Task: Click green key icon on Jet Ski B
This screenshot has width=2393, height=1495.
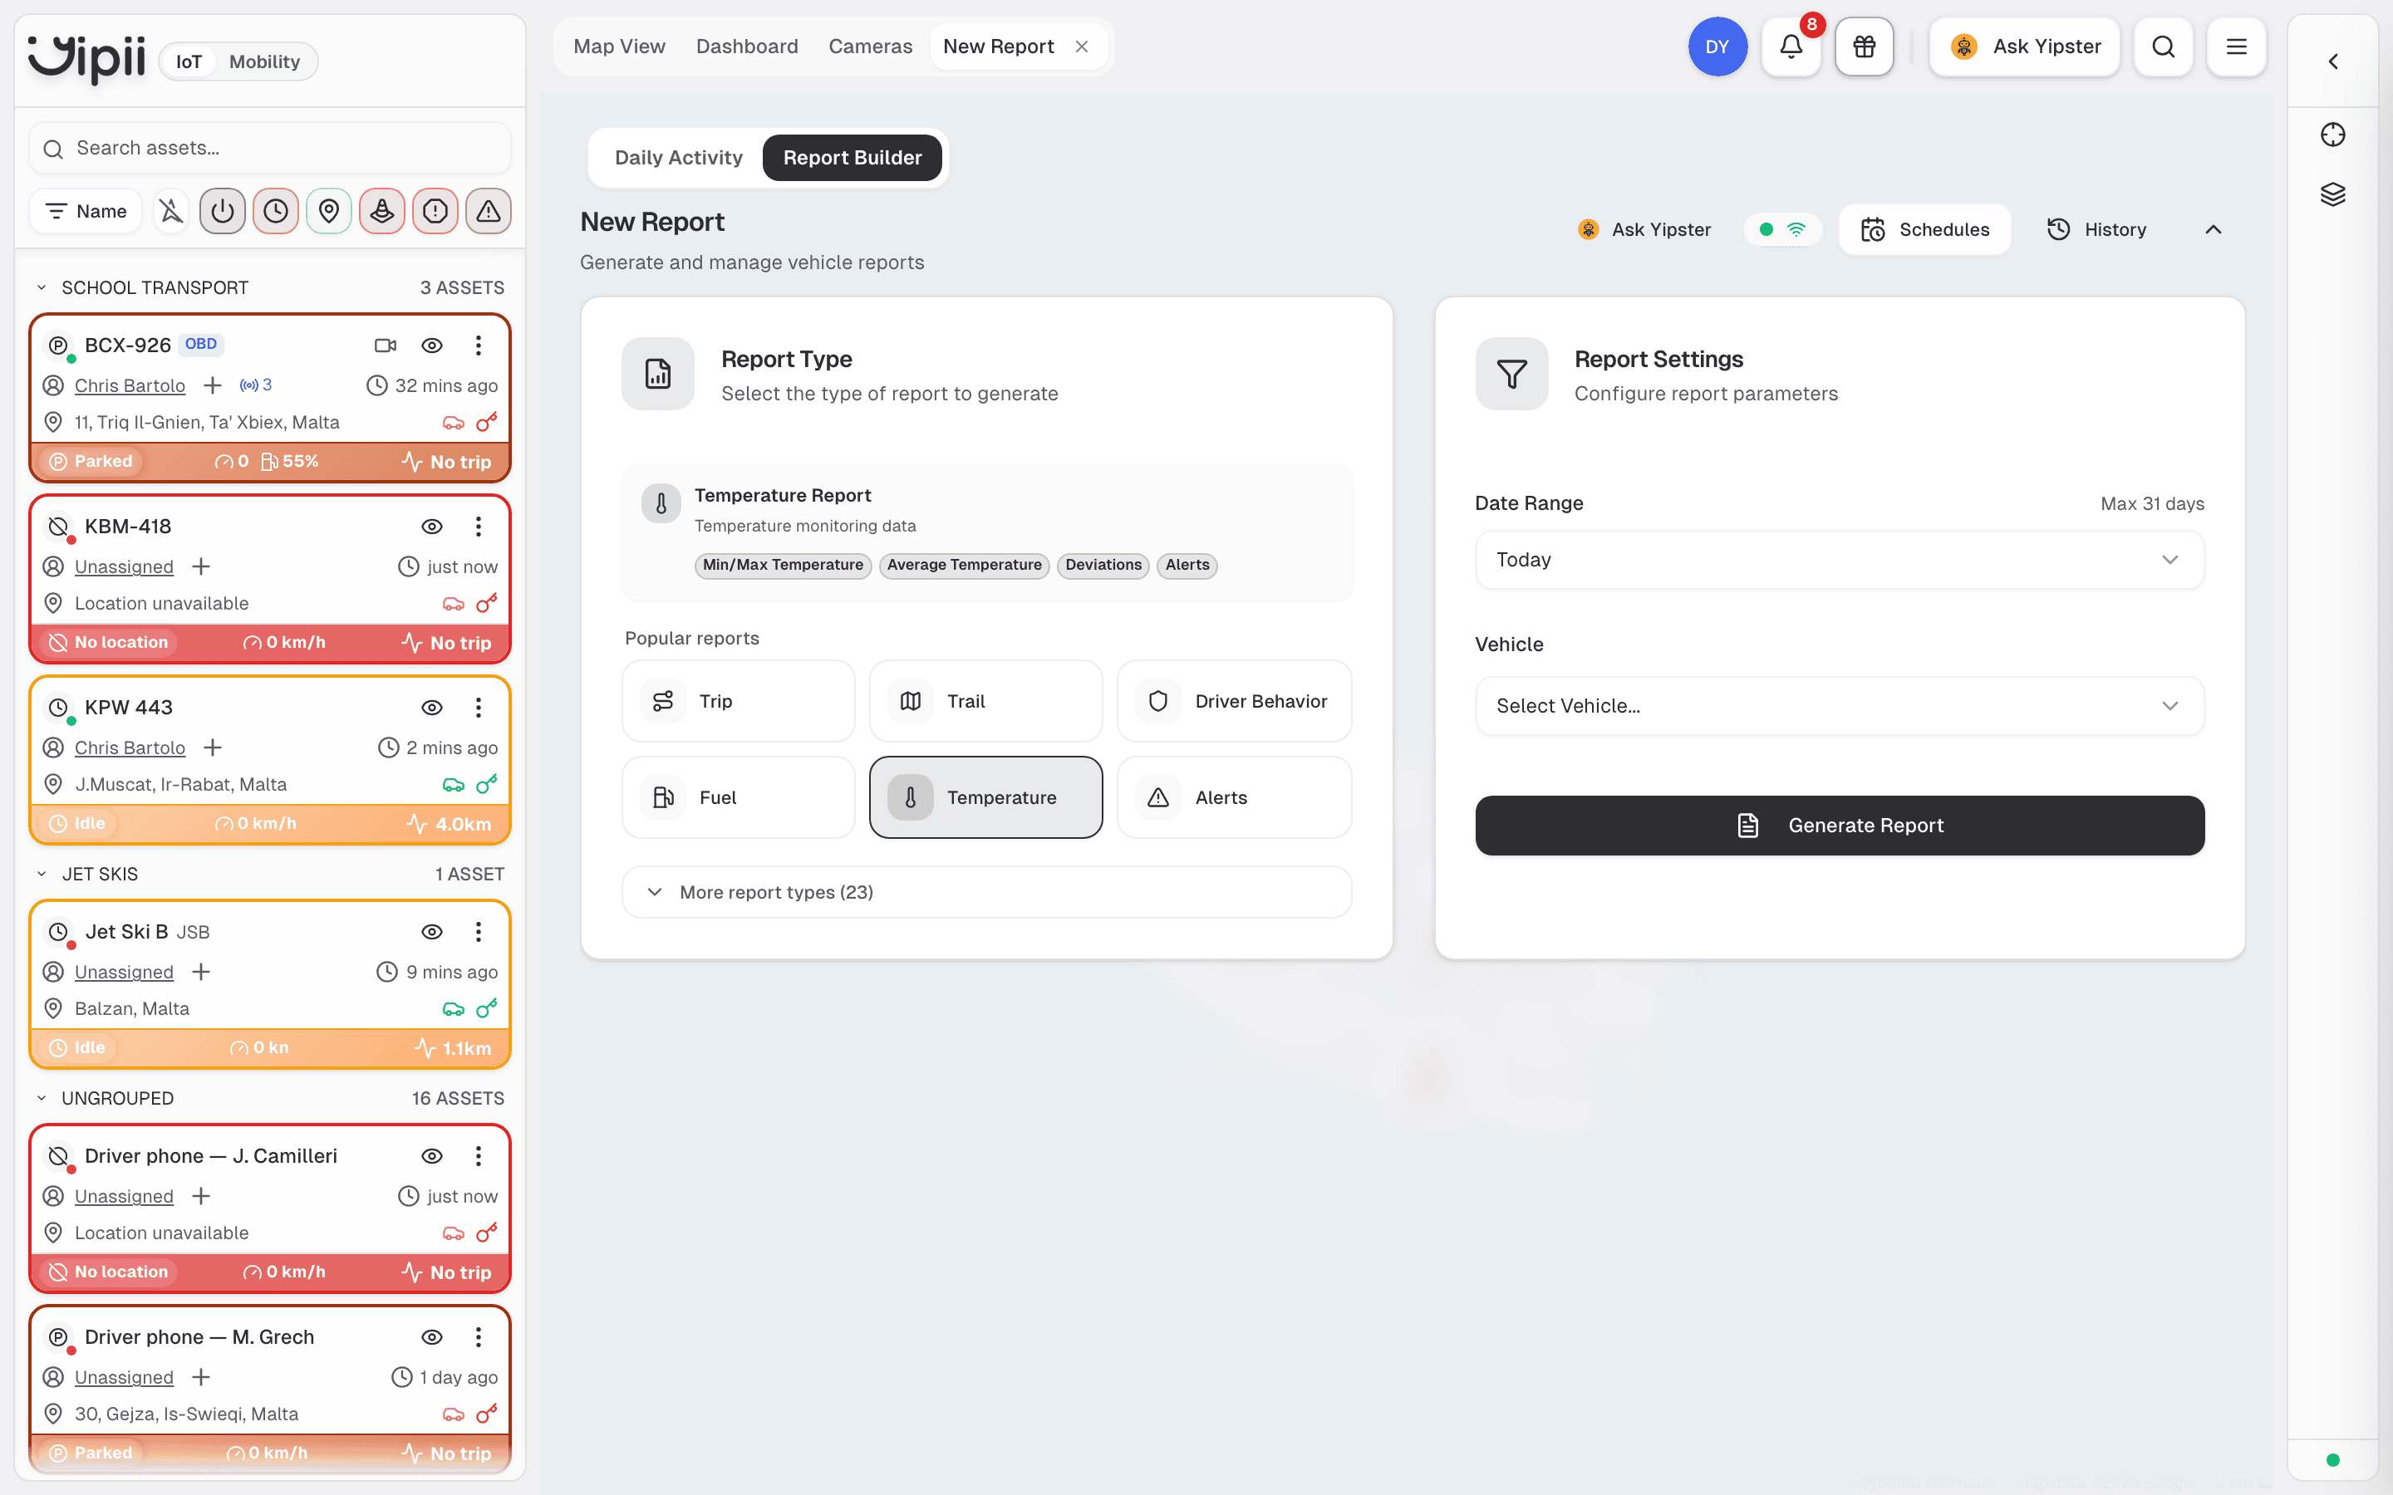Action: coord(487,1008)
